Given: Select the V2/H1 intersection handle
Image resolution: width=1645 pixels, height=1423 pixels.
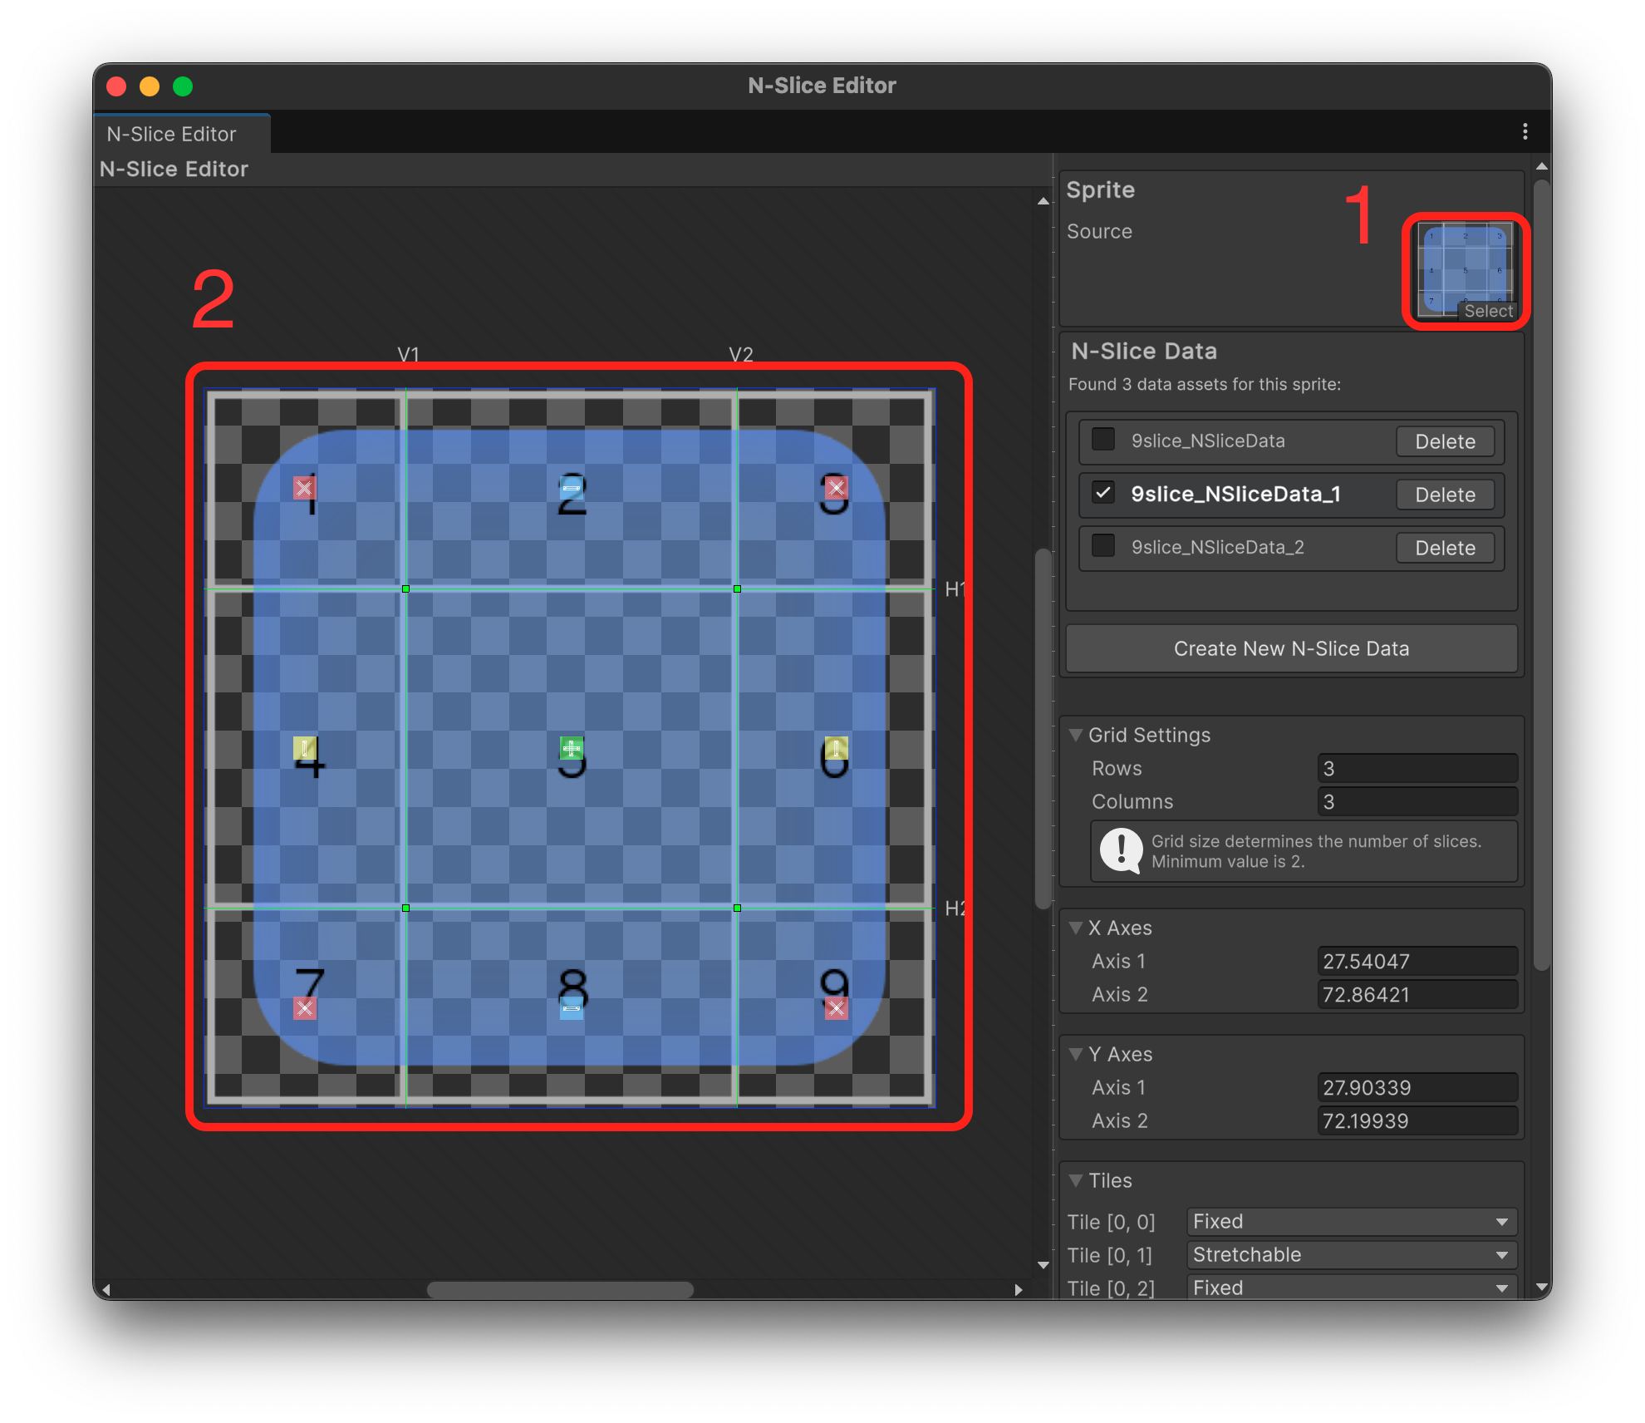Looking at the screenshot, I should 737,588.
